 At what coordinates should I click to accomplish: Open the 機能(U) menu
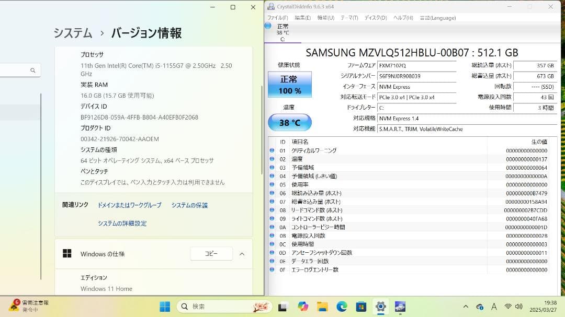(325, 18)
